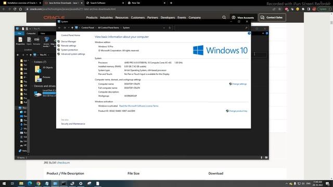
Task: Select Local Disk (C:) drive
Action: tap(45, 94)
